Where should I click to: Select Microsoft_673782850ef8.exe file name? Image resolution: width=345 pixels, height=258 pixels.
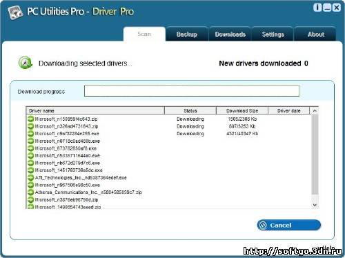pos(66,148)
